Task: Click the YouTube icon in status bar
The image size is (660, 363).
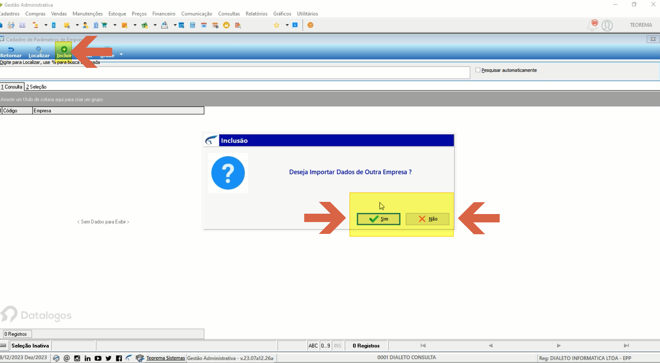Action: [x=98, y=358]
